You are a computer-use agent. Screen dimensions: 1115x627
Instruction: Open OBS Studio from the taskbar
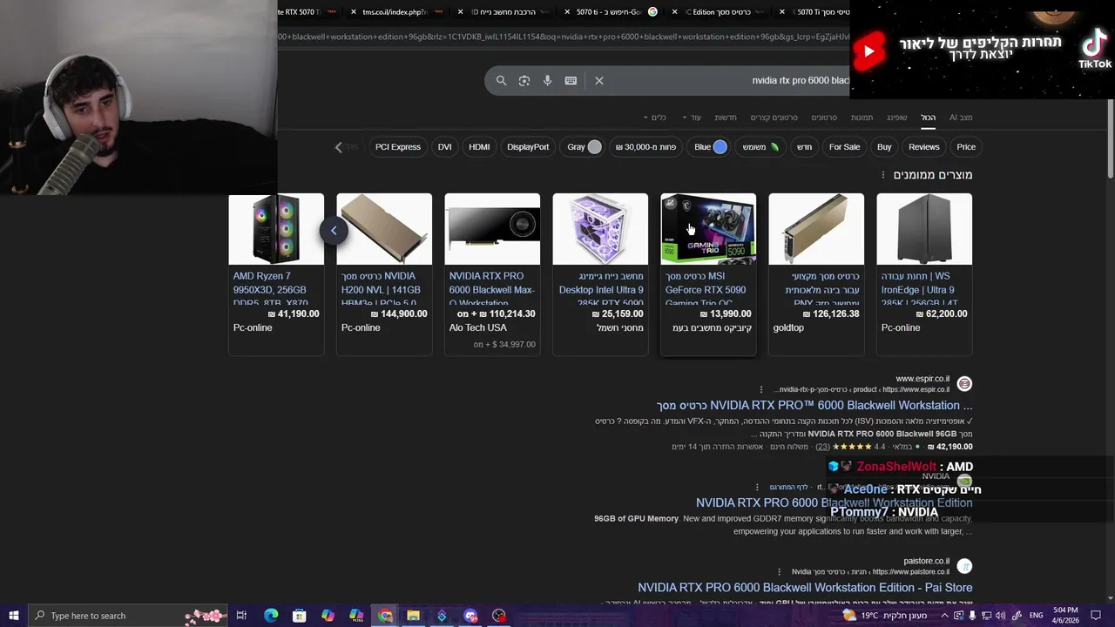click(x=498, y=616)
